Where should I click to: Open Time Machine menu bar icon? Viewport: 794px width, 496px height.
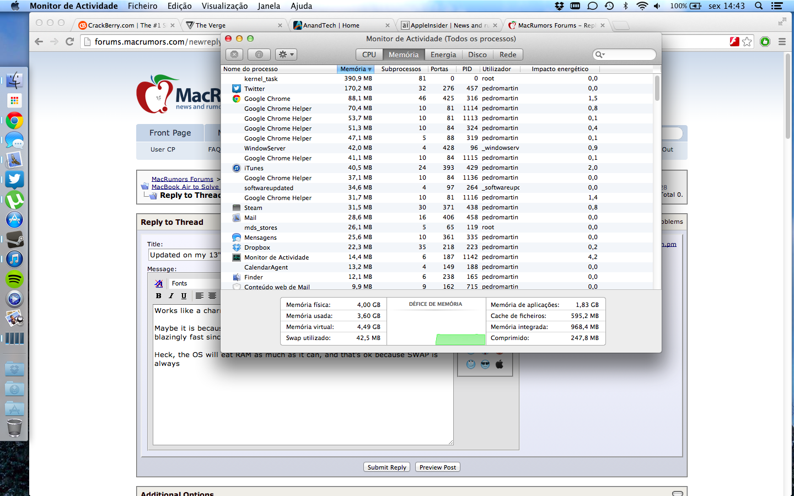coord(609,6)
